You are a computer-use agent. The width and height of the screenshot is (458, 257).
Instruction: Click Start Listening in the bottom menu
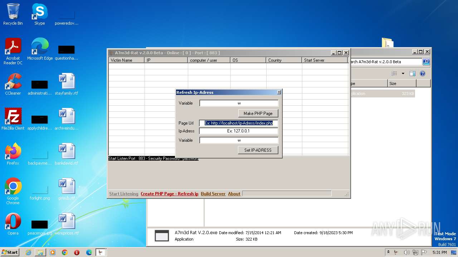124,194
